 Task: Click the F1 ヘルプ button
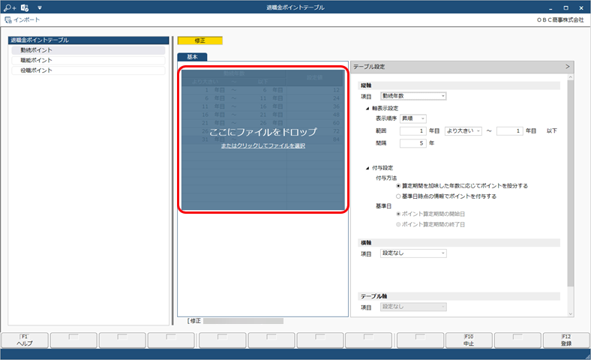click(x=25, y=340)
